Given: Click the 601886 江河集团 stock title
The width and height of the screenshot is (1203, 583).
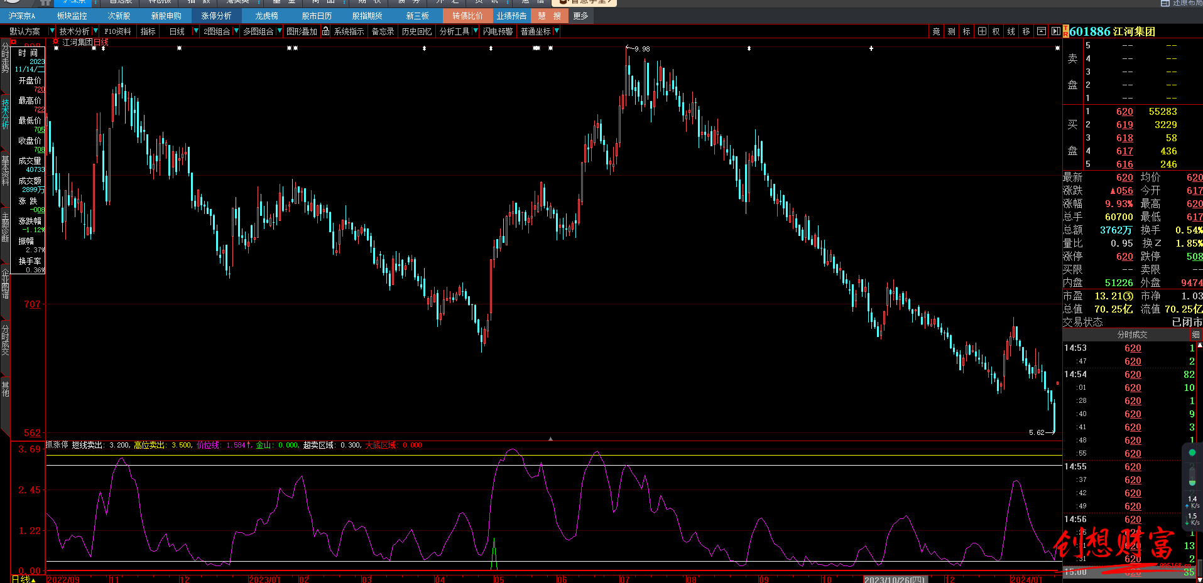Looking at the screenshot, I should coord(1112,31).
